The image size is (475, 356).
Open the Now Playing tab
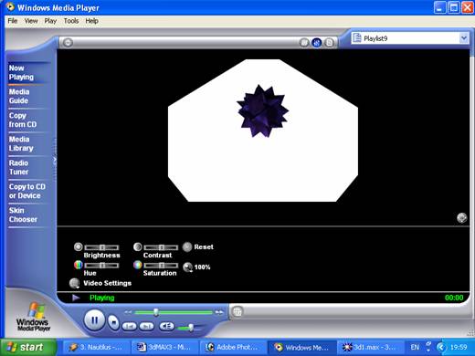point(21,72)
